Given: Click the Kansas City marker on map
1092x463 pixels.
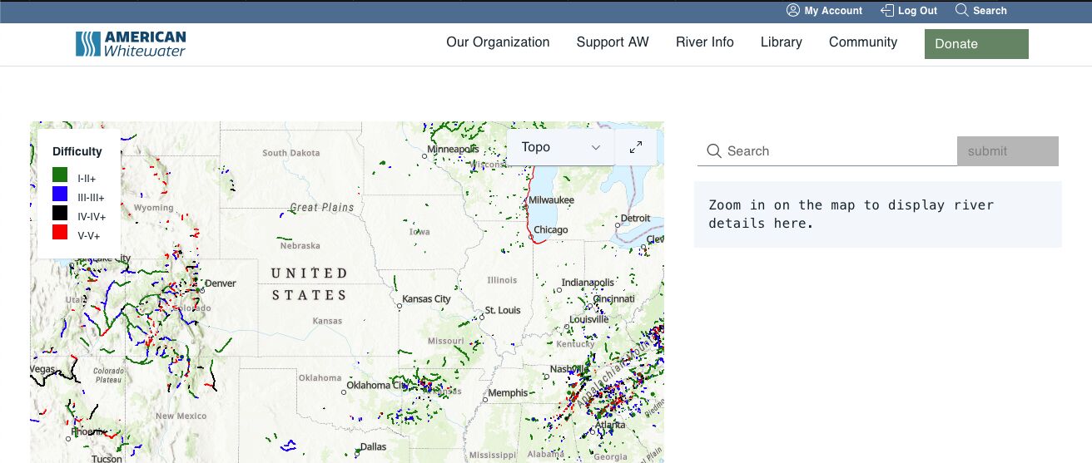Looking at the screenshot, I should tap(400, 306).
